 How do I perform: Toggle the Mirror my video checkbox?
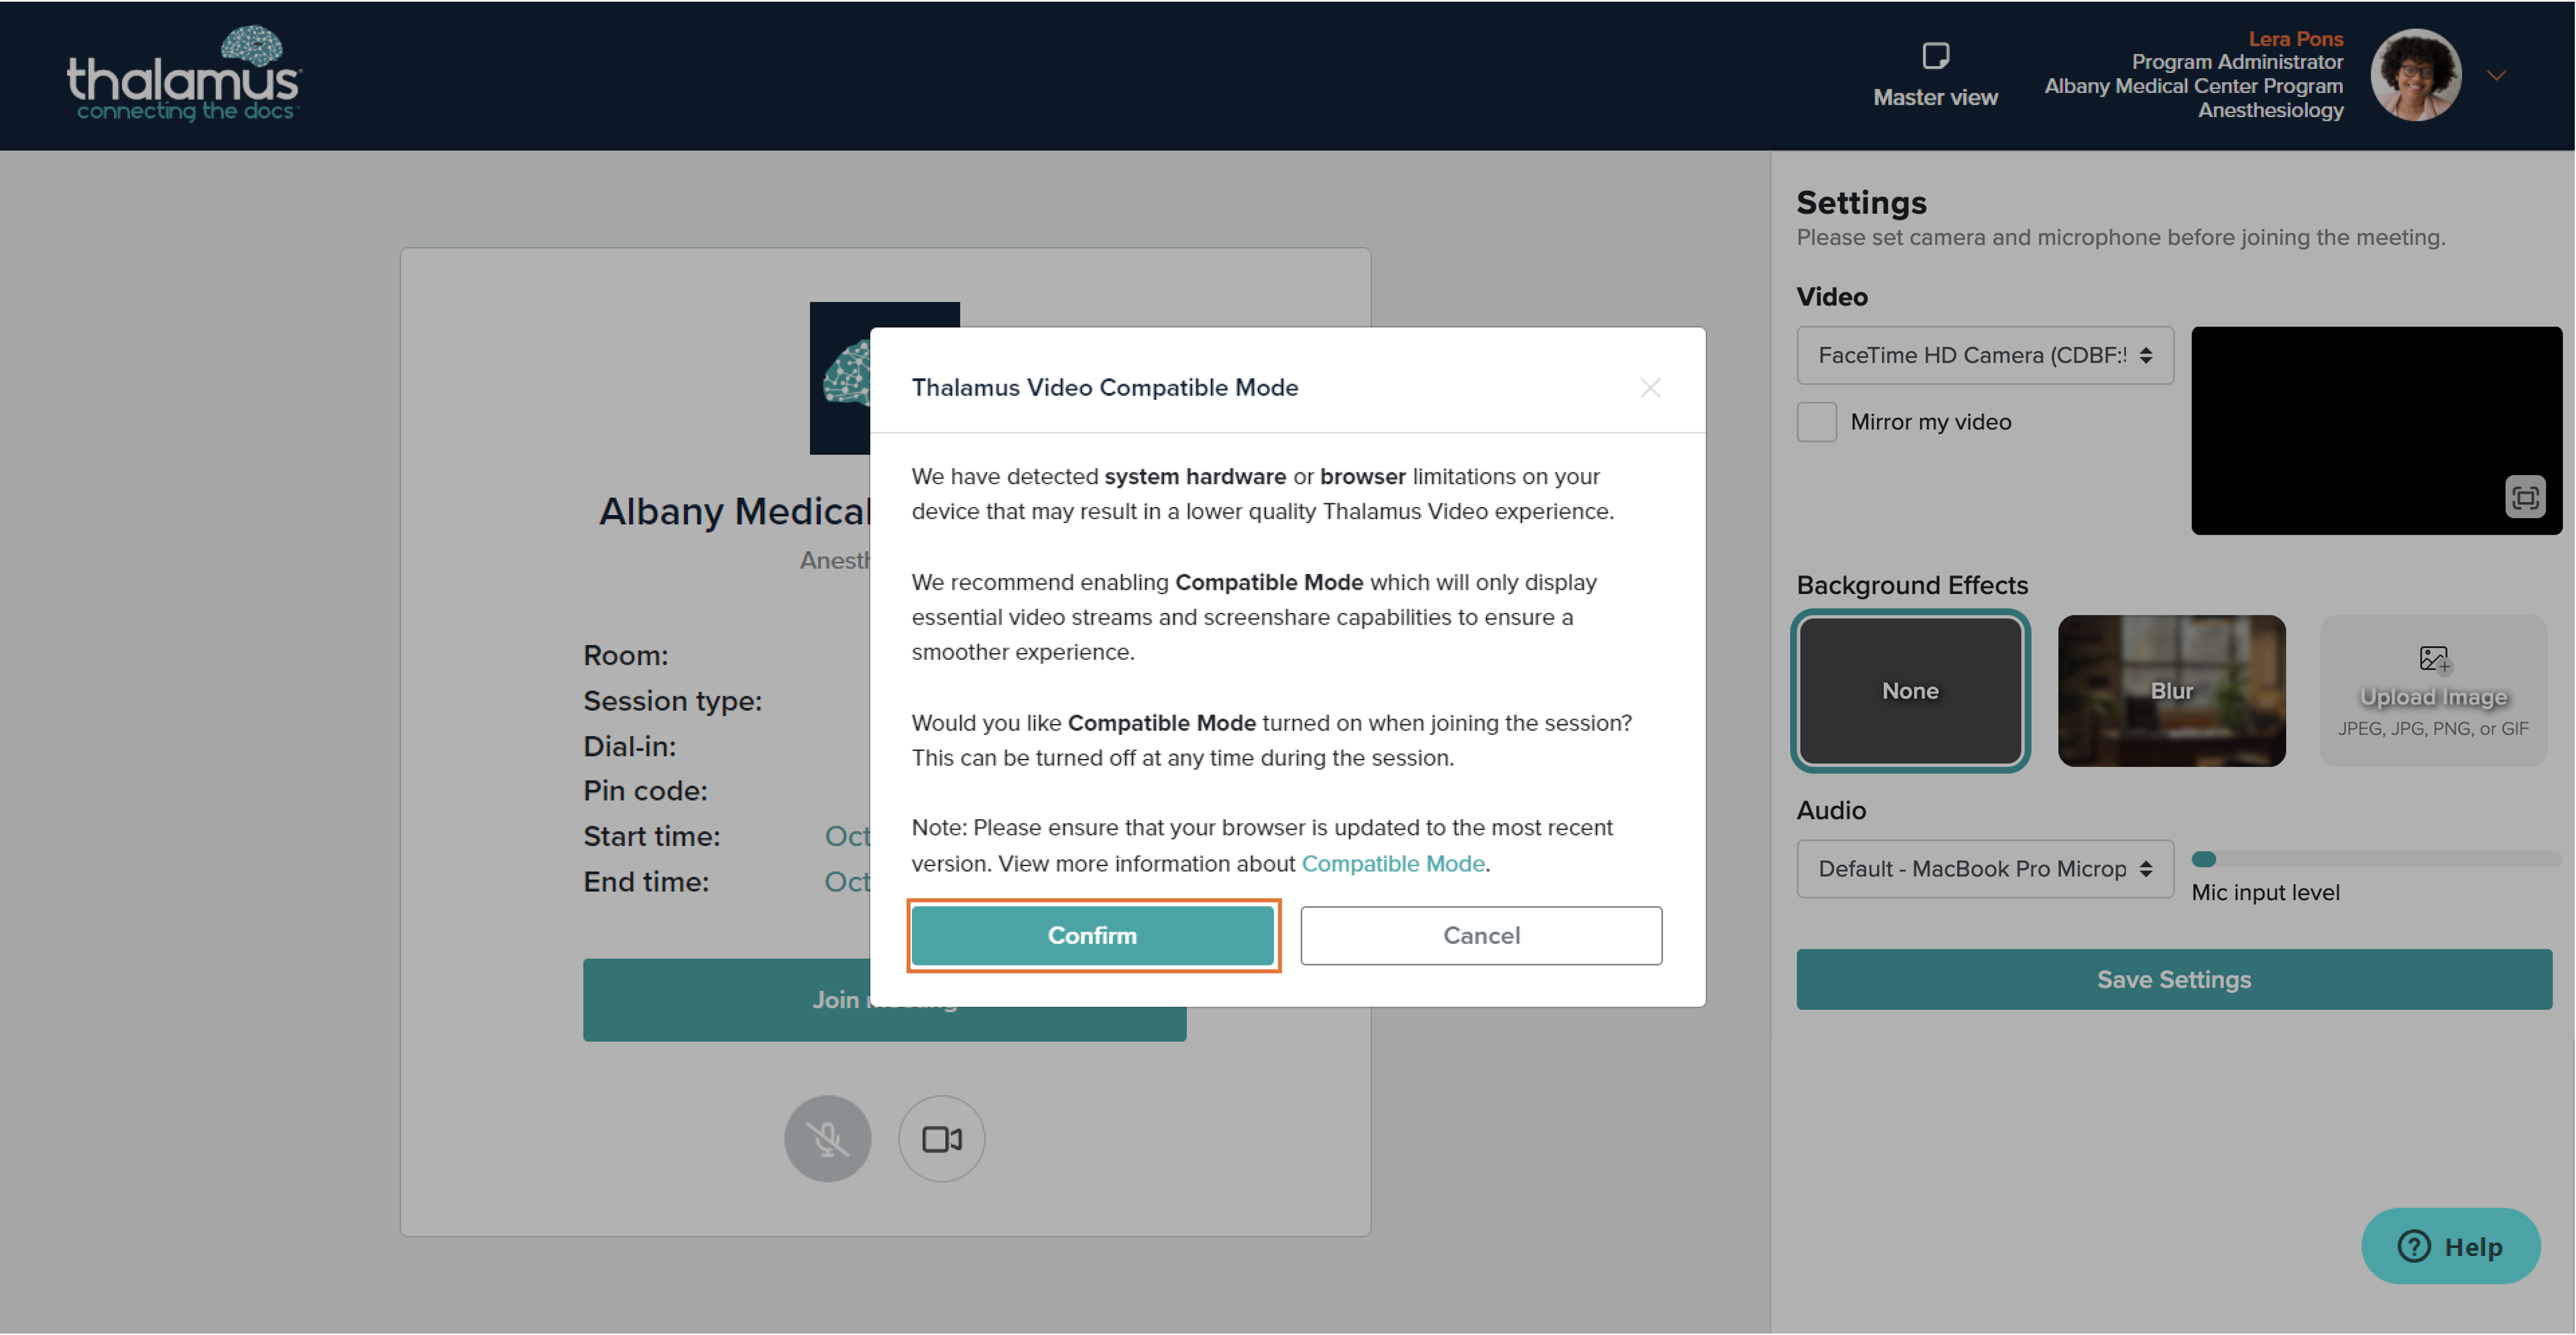coord(1816,422)
